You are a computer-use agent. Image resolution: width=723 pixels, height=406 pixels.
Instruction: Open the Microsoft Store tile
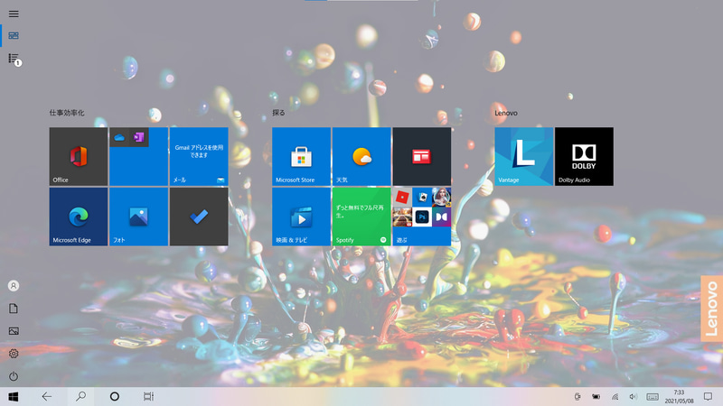[x=301, y=156]
